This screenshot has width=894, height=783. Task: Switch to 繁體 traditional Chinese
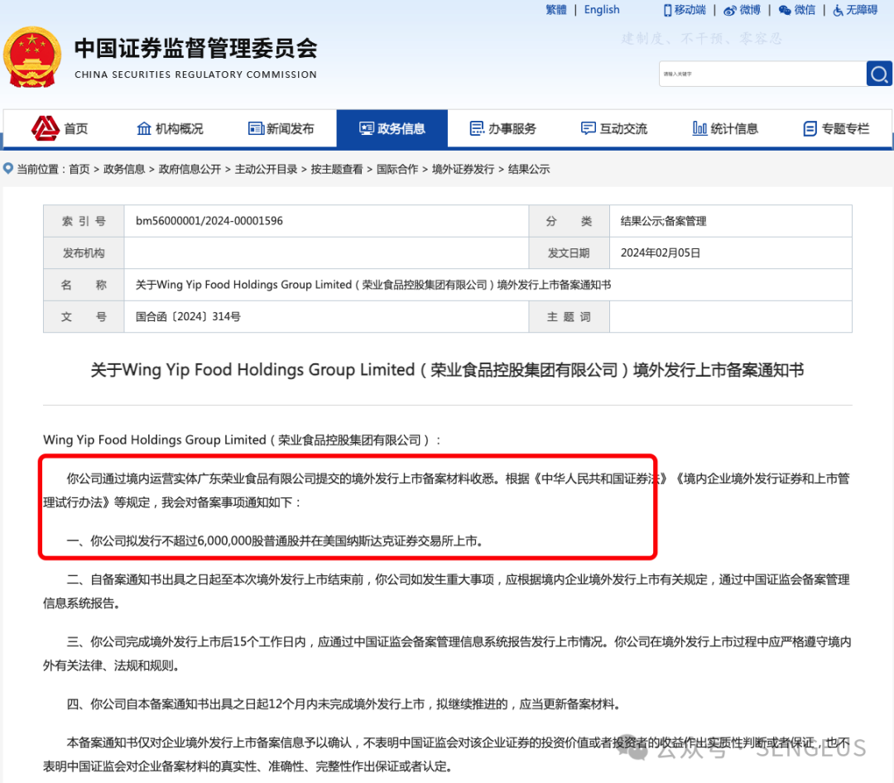556,10
